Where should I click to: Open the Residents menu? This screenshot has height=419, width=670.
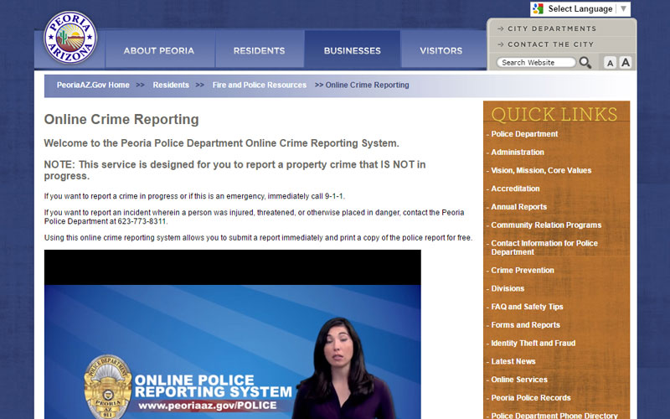(x=259, y=50)
